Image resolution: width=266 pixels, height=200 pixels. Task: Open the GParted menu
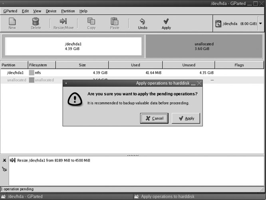click(10, 11)
